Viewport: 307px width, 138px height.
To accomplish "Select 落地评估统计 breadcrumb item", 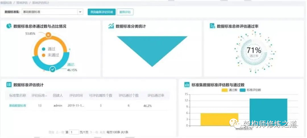I will coord(41,3).
